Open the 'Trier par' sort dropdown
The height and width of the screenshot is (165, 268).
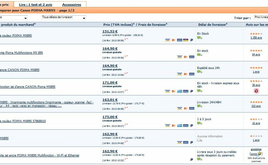point(261,18)
